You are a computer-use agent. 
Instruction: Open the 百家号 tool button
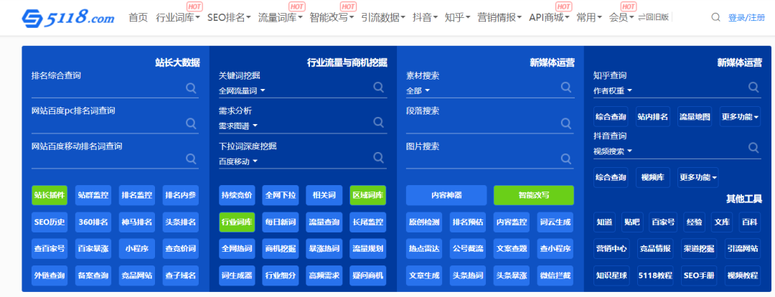point(663,222)
